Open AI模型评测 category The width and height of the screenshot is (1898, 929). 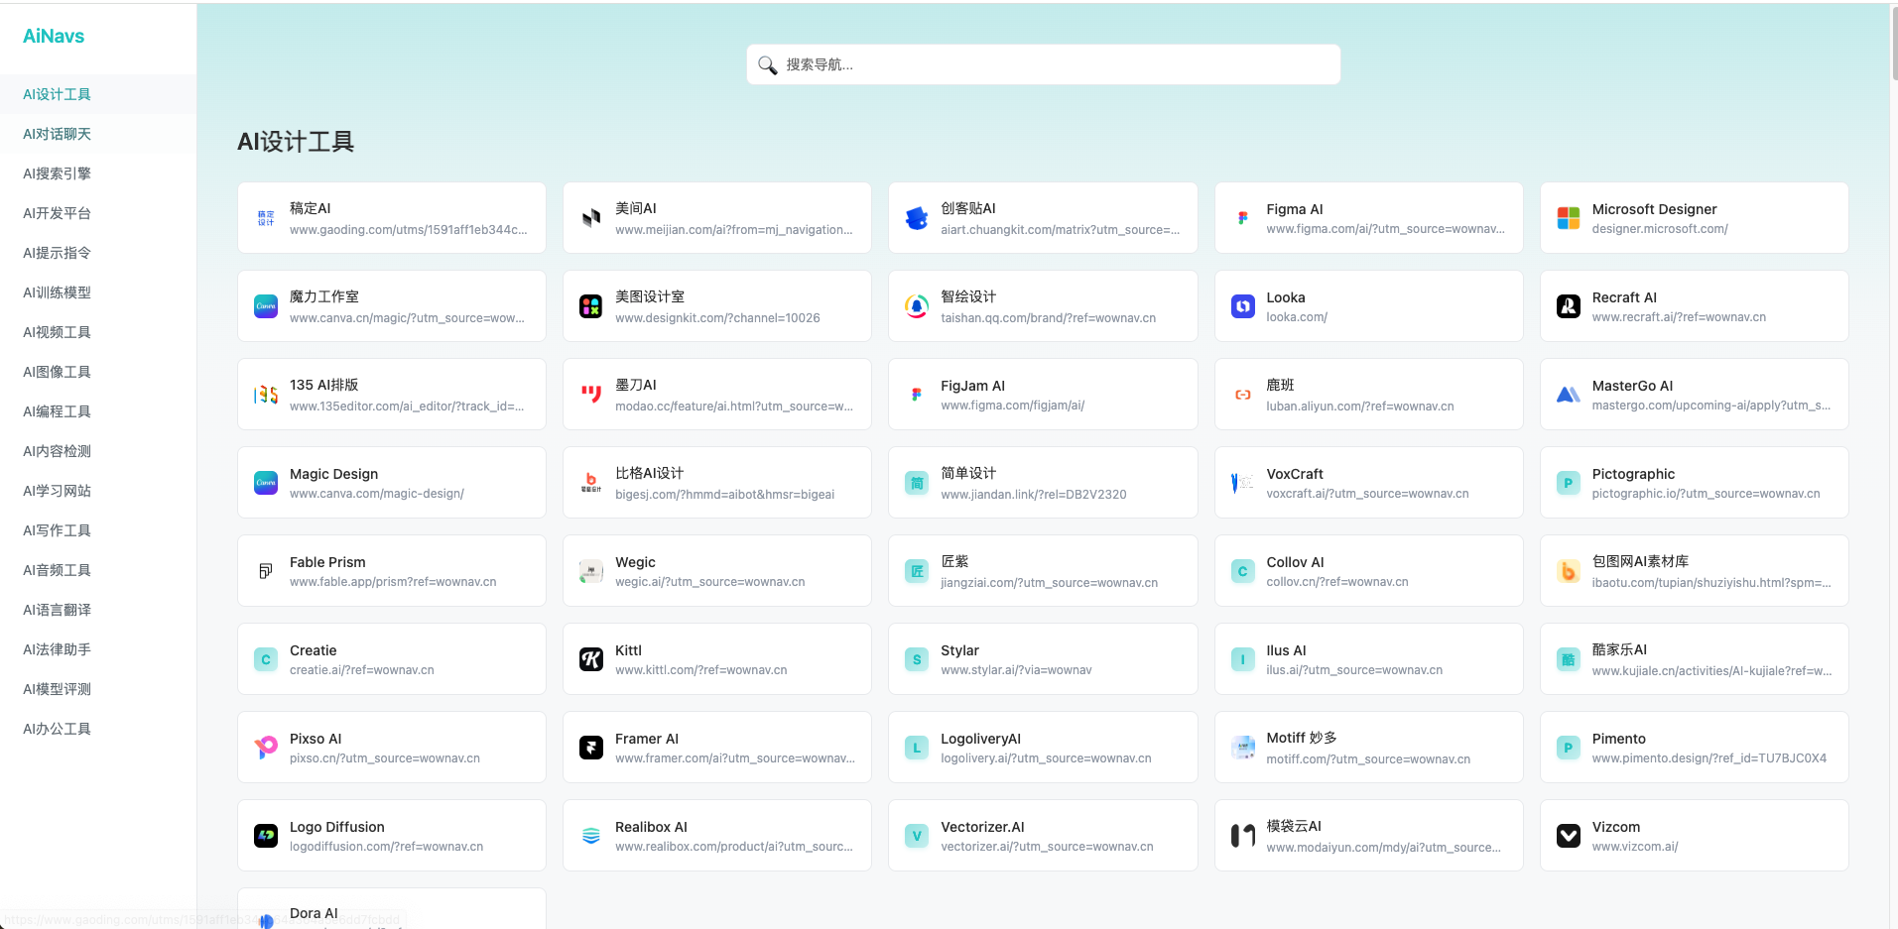(98, 689)
